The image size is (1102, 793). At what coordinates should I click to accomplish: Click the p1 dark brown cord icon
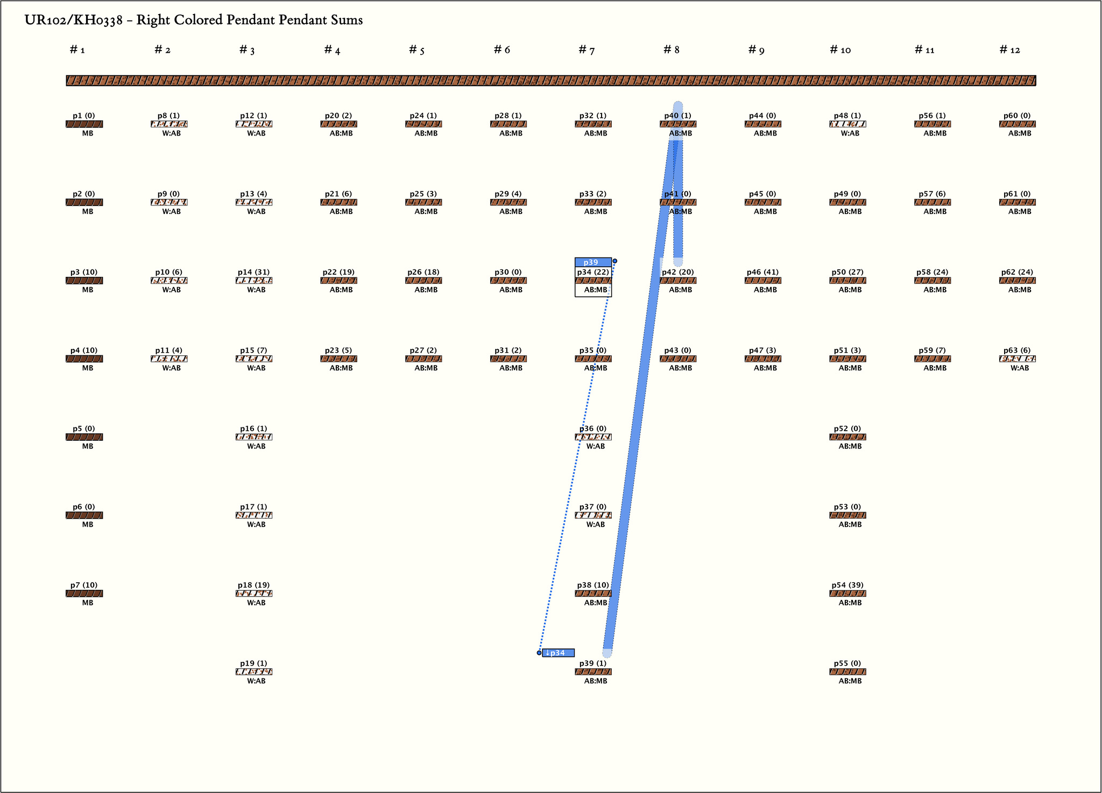[84, 124]
